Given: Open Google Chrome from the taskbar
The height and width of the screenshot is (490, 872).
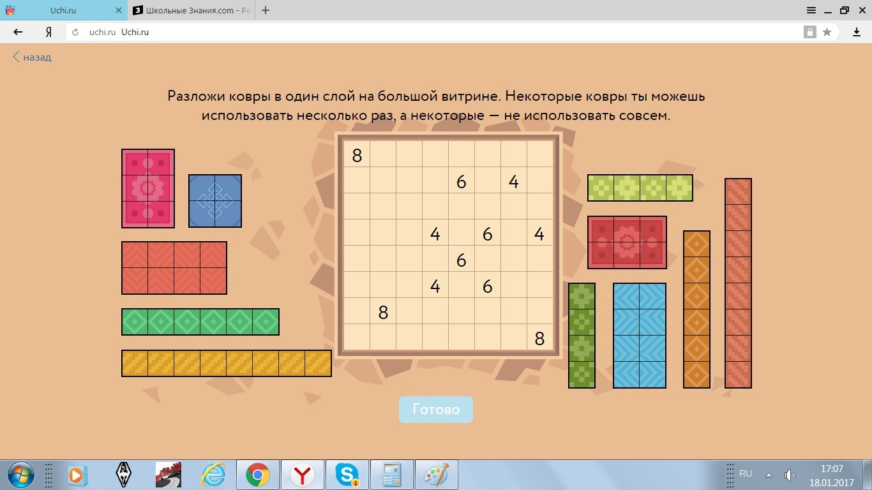Looking at the screenshot, I should coord(258,475).
